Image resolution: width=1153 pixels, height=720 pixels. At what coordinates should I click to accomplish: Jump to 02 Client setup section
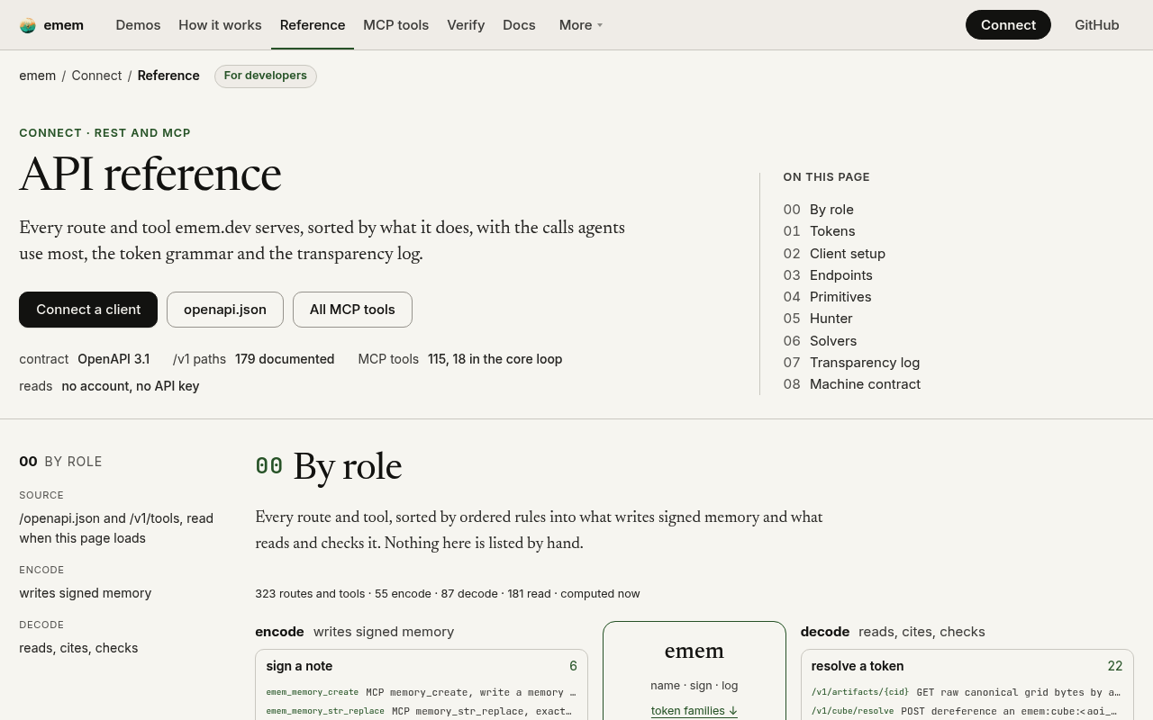point(834,254)
